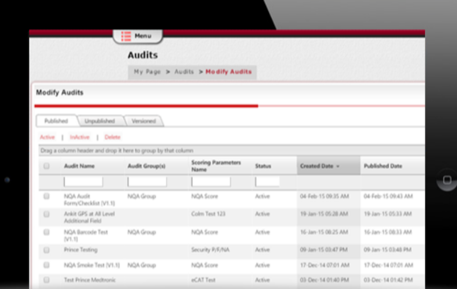This screenshot has width=457, height=289.
Task: Click '16-Jan-15 08:25 AM' created date
Action: click(324, 232)
